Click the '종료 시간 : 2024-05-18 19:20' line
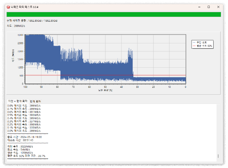Screen dimensions: 228x168 [x=24, y=137]
